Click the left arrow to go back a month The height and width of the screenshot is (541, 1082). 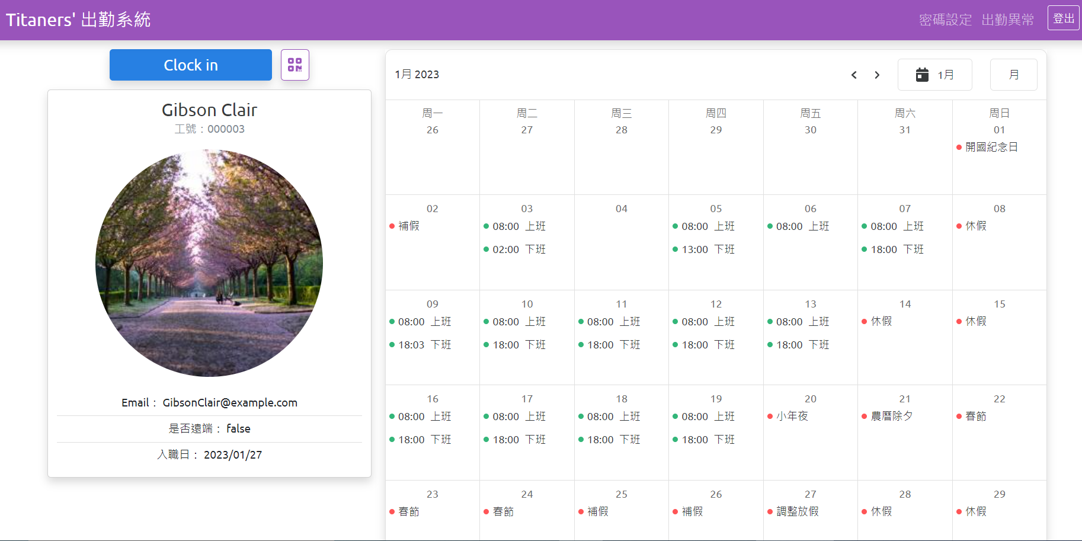pyautogui.click(x=853, y=75)
